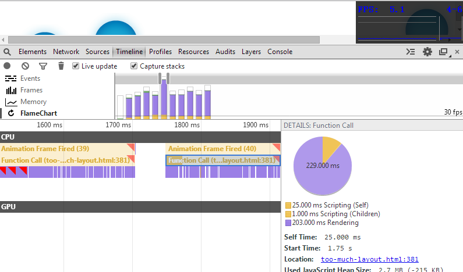Click the garbage collect trash icon
This screenshot has height=272, width=463.
tap(61, 66)
